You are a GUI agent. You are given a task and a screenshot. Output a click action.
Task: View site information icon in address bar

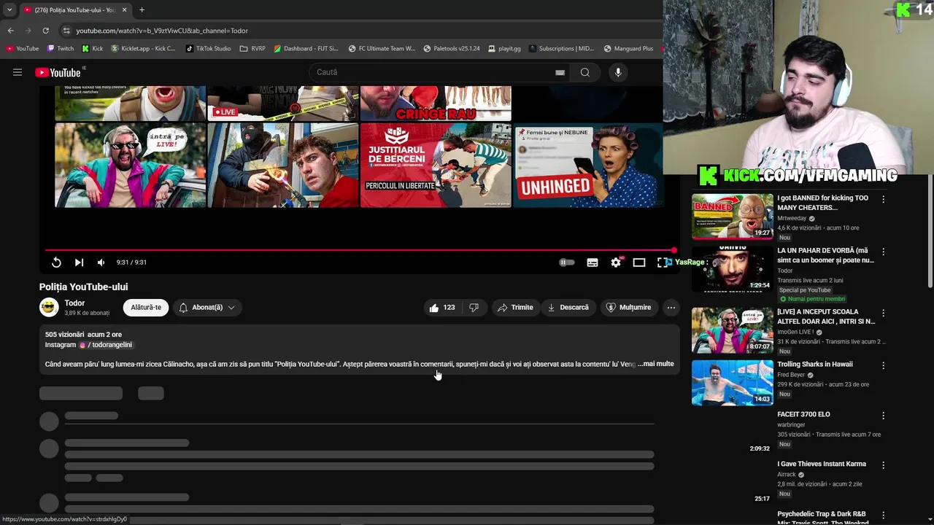pos(66,31)
